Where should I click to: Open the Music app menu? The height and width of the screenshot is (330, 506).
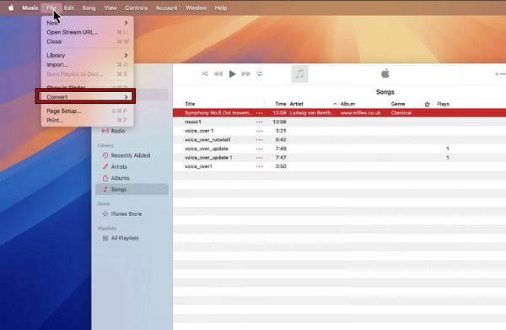point(30,8)
